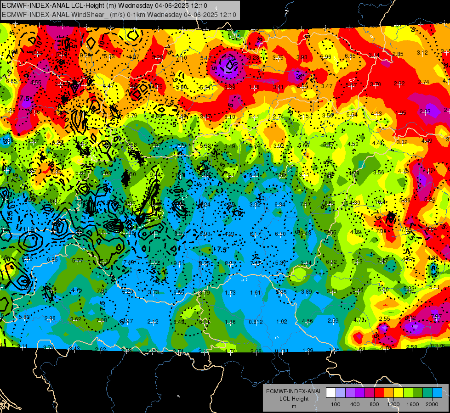Click the legend label 100
This screenshot has height=413, width=450.
336,404
